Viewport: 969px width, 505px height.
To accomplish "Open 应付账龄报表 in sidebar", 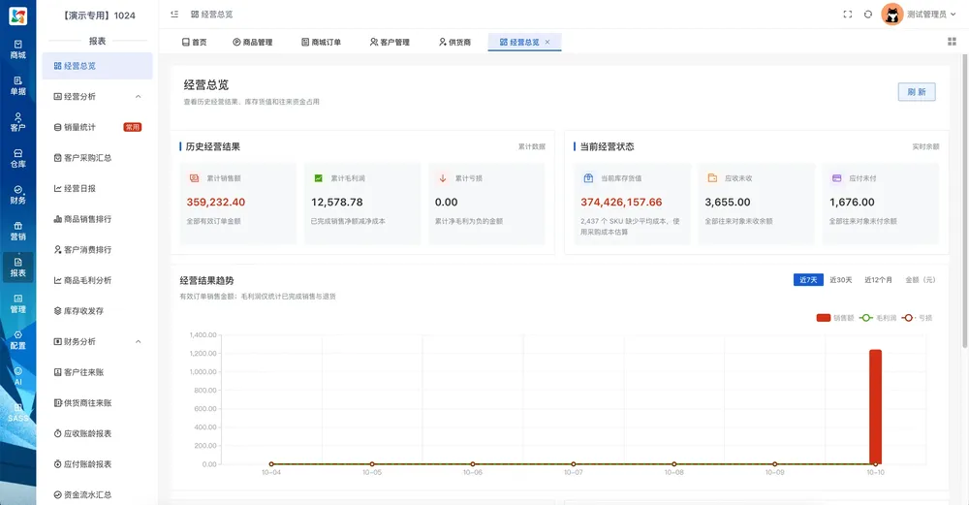I will pyautogui.click(x=97, y=463).
